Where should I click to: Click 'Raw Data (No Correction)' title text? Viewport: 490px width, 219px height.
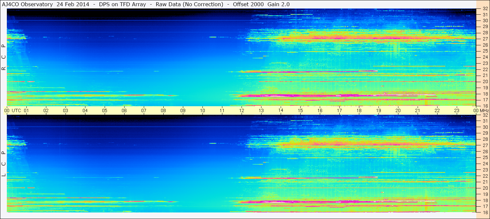click(x=189, y=4)
